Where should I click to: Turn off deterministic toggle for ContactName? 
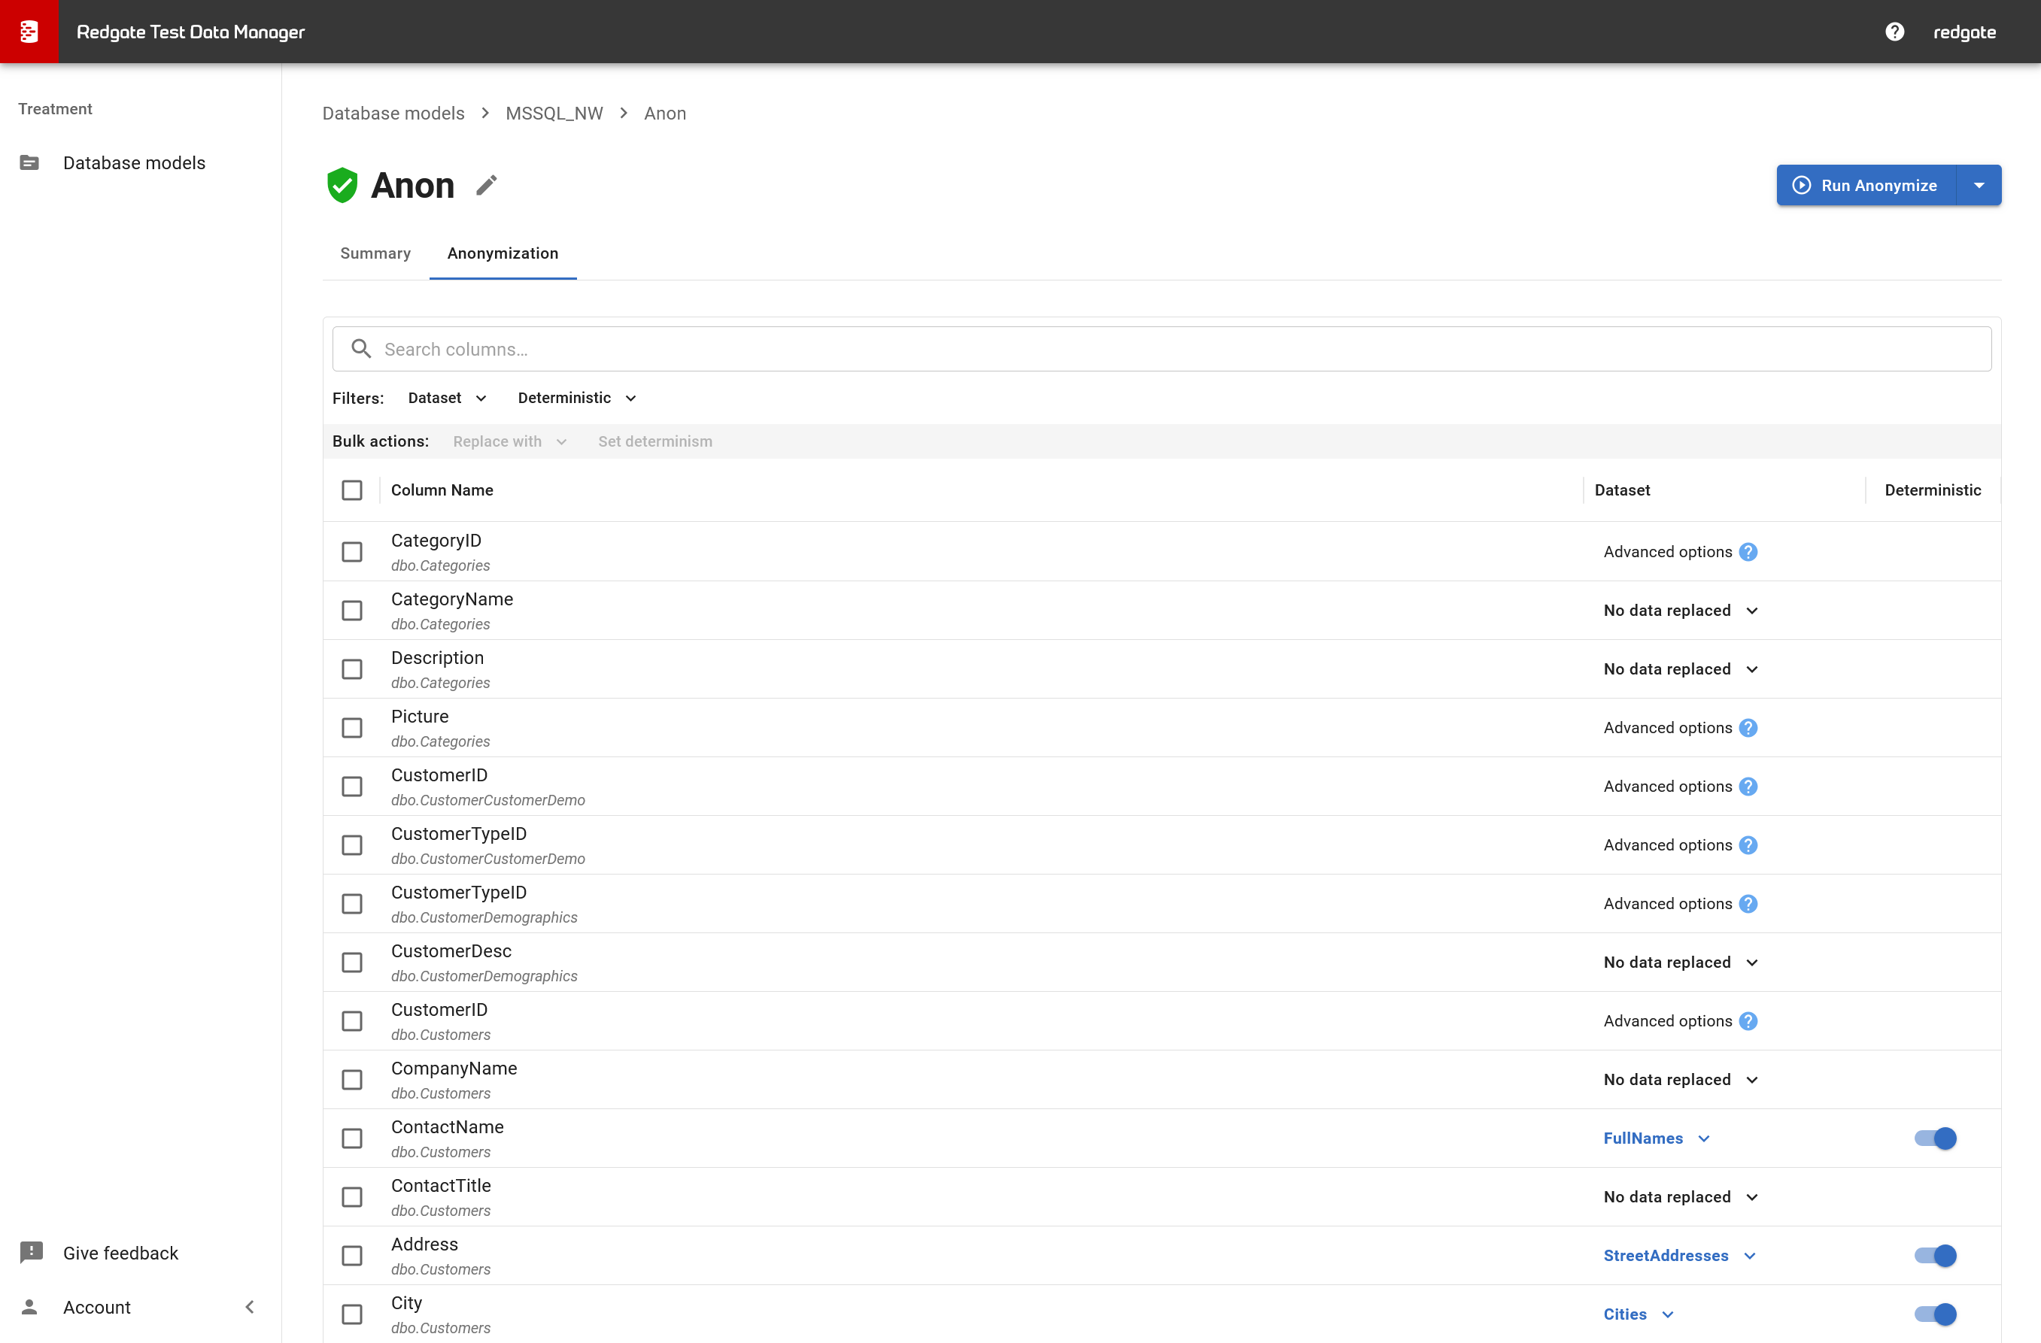(1935, 1138)
